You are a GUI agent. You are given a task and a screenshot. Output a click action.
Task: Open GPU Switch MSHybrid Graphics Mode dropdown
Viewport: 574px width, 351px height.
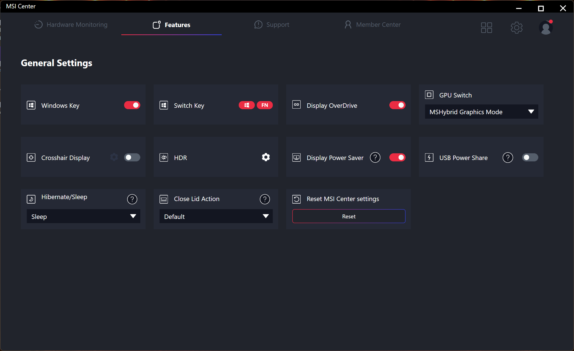tap(482, 112)
